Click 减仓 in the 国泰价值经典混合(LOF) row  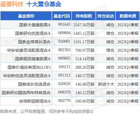point(110,67)
